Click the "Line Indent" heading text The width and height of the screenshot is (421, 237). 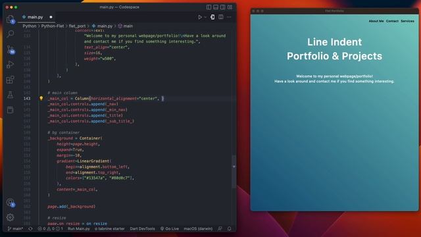[334, 42]
